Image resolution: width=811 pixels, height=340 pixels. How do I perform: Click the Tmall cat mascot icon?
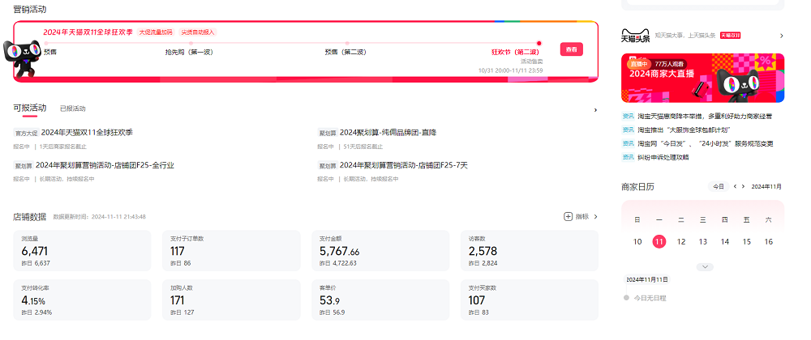coord(23,57)
